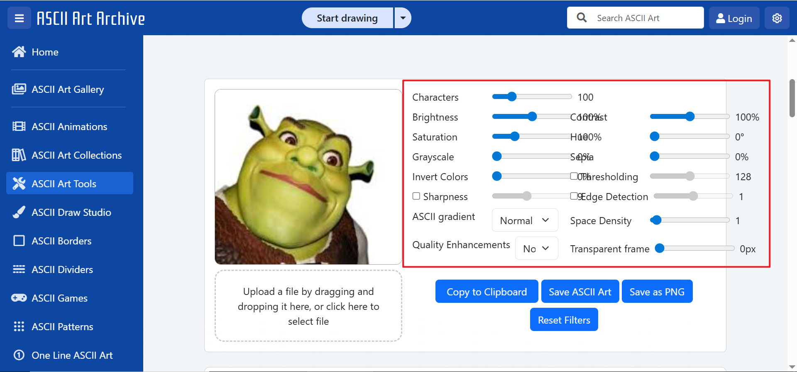Adjust the Characters slider
Screen dimensions: 797x372
(x=532, y=97)
